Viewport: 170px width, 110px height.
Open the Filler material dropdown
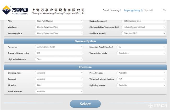(x=59, y=21)
